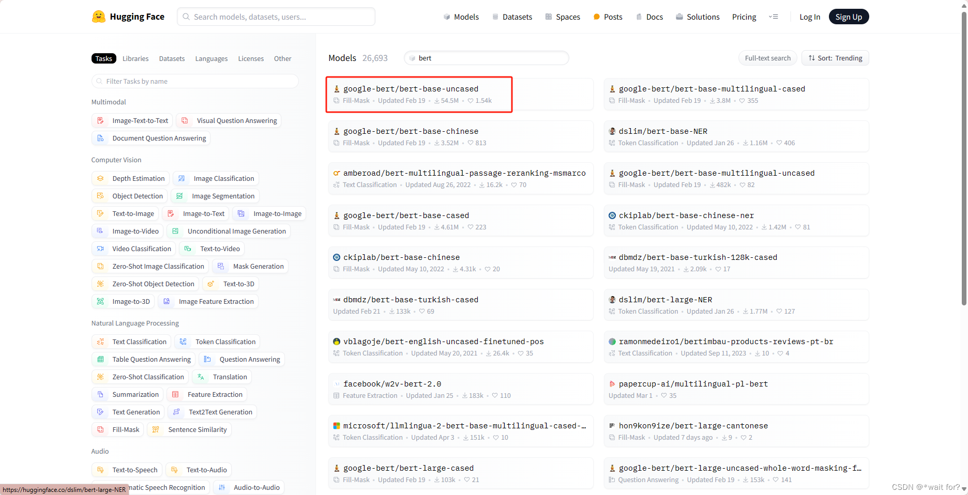Click the Datasets icon in navbar

[x=495, y=17]
